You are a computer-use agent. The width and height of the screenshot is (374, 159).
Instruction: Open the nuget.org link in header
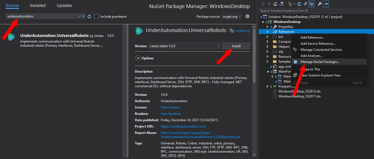243,31
